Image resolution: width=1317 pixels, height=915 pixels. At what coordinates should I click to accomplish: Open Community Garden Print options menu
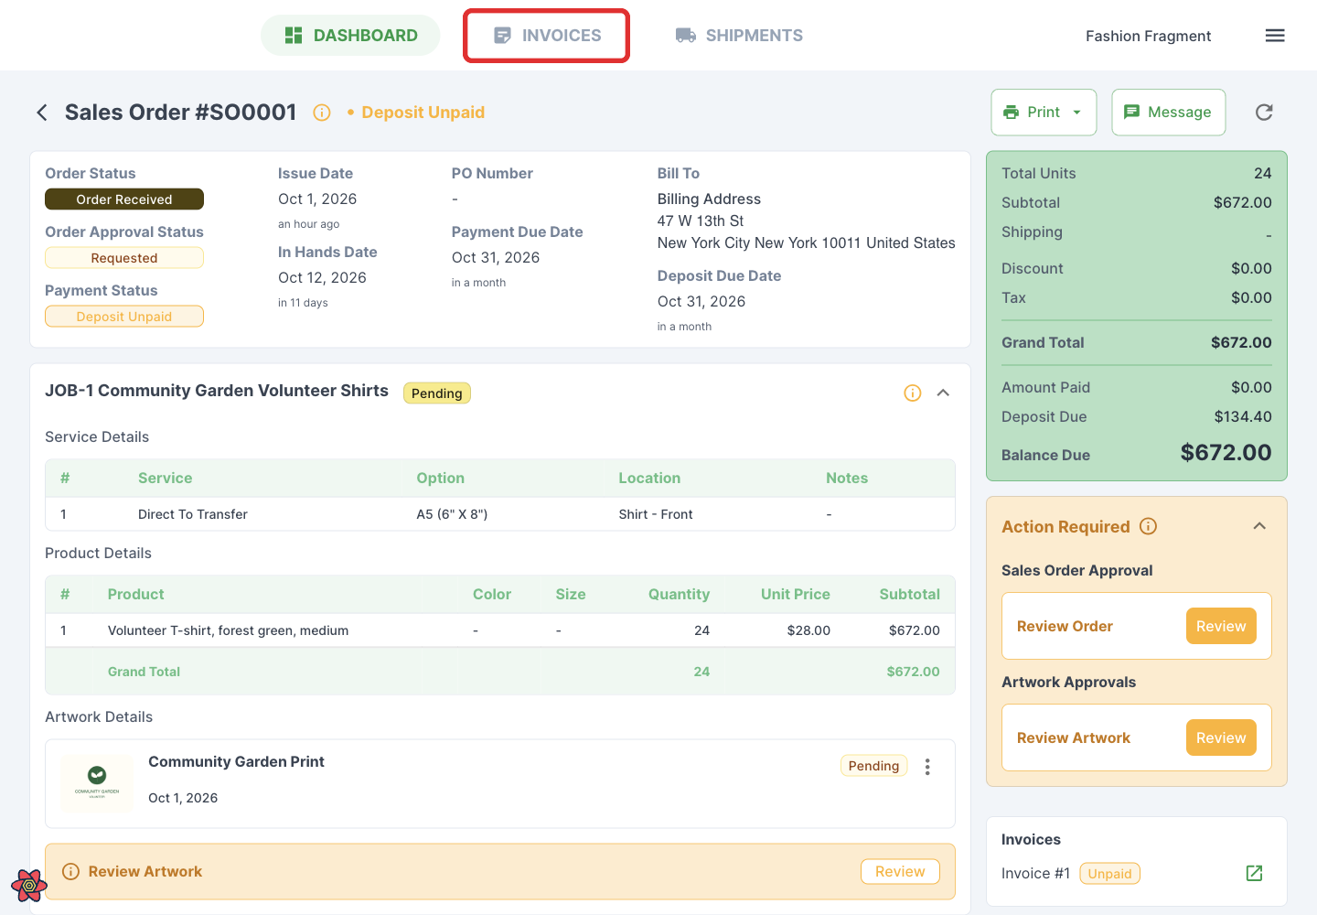click(x=927, y=767)
